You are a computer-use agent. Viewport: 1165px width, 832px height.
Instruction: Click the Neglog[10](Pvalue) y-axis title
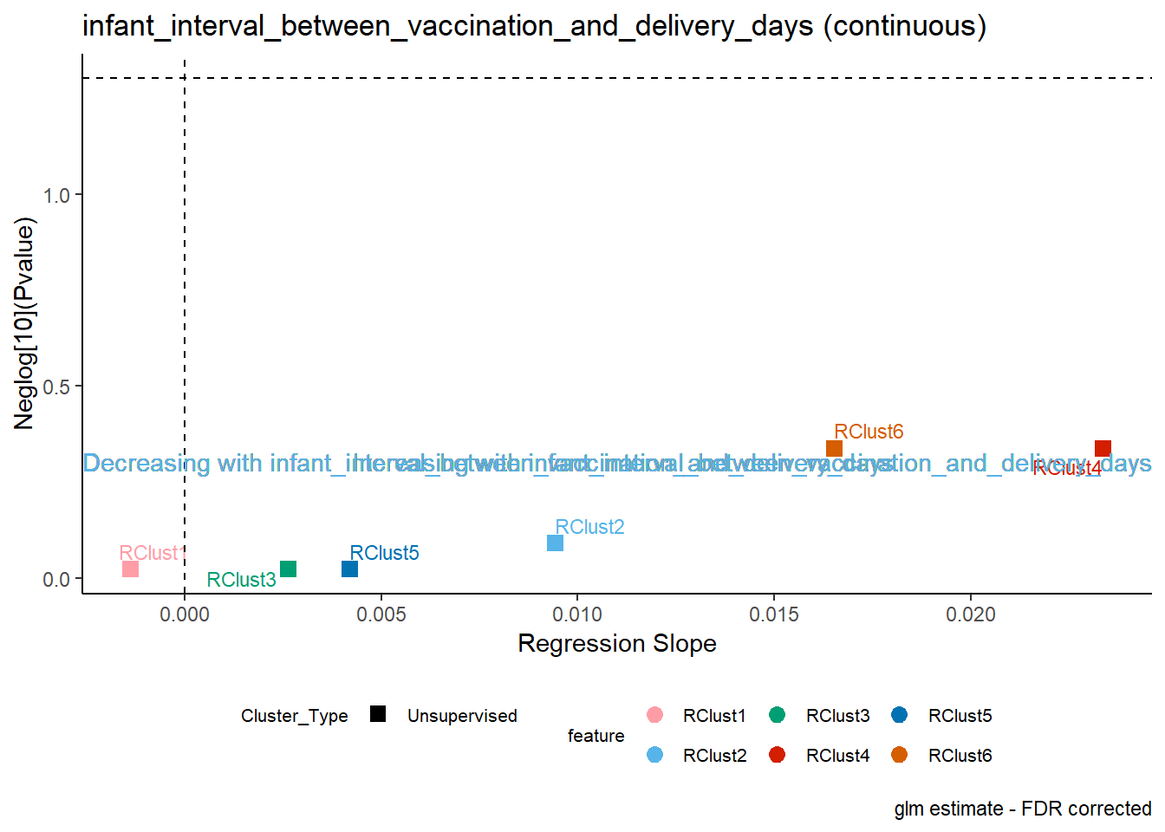click(24, 324)
